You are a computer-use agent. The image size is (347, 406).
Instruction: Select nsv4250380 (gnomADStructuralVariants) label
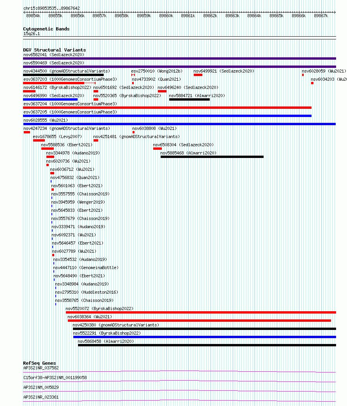click(x=116, y=325)
